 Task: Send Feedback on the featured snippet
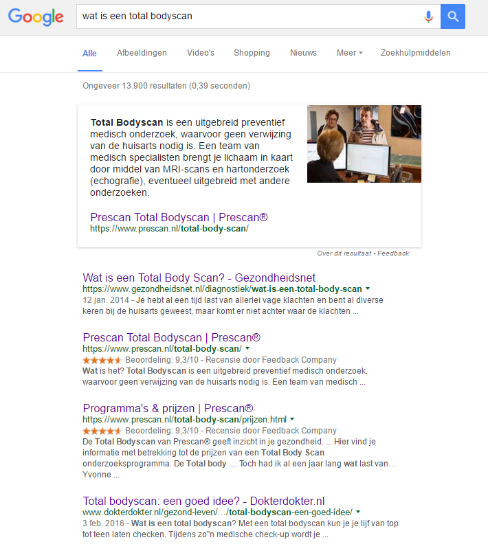pos(394,253)
